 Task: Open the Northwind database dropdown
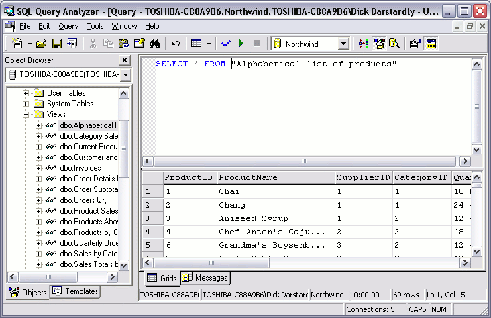pyautogui.click(x=343, y=44)
